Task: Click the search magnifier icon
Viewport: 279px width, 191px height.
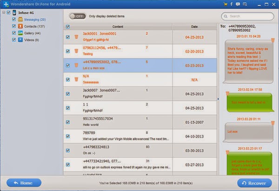Action: tap(226, 16)
